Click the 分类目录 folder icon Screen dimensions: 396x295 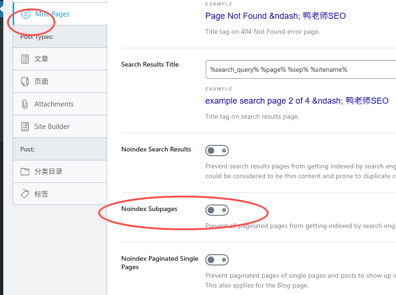pos(25,171)
